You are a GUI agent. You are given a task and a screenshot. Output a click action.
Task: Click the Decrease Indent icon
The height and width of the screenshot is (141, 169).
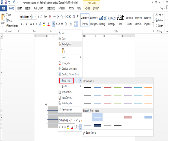point(67,17)
